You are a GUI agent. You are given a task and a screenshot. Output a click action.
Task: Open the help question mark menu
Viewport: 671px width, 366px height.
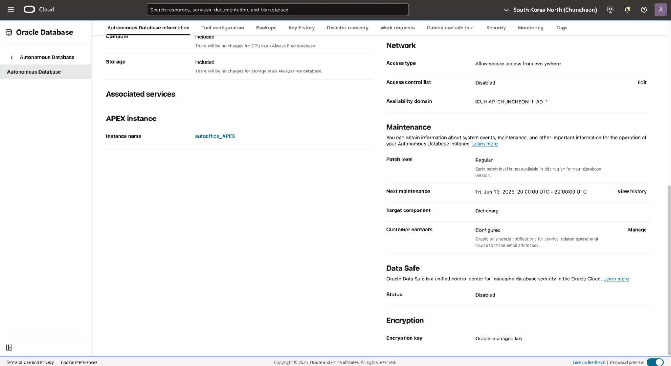pos(644,10)
